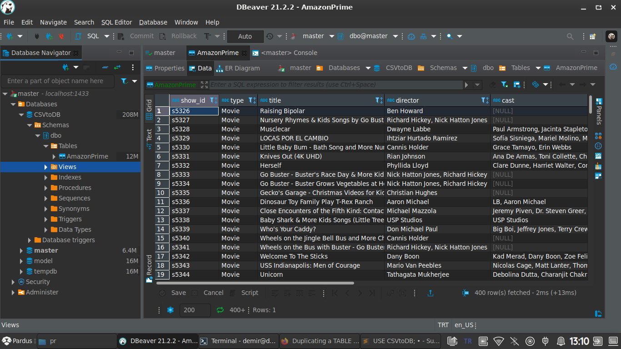
Task: Click the SQL filter expression field
Action: click(x=336, y=85)
